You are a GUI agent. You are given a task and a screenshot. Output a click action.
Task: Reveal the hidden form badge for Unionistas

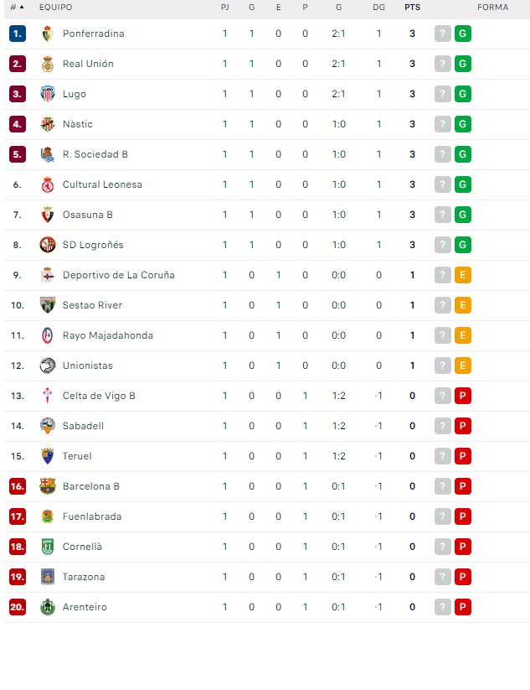[x=442, y=366]
